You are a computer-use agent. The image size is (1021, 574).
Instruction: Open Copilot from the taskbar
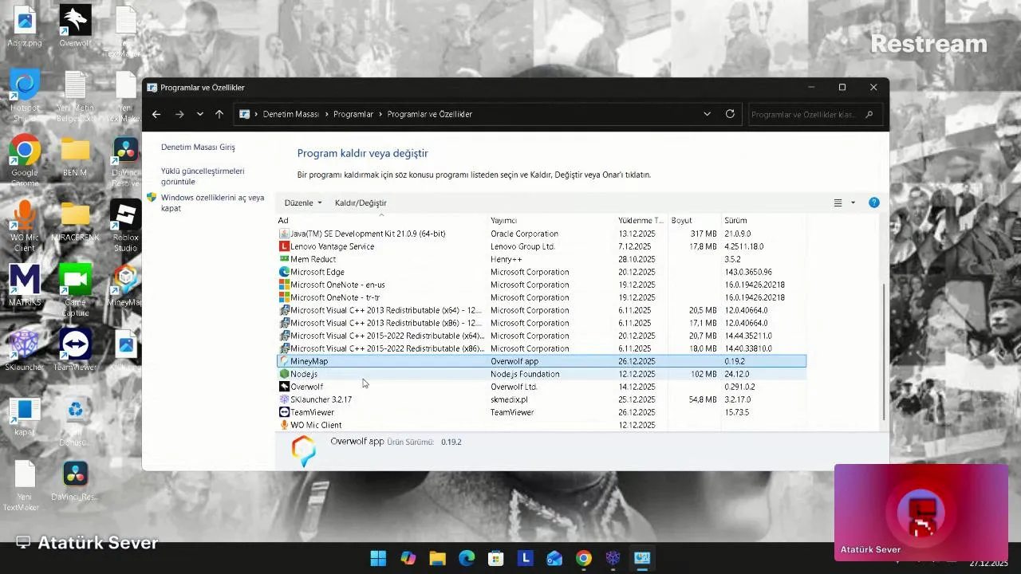pos(408,558)
